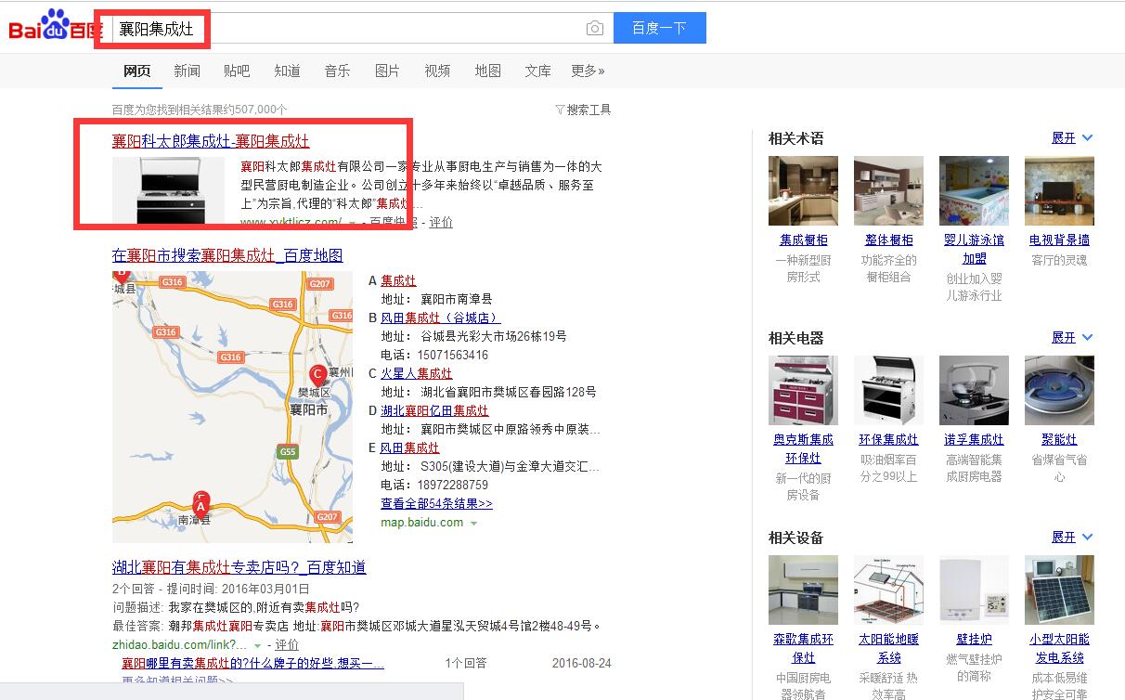Switch to the 文库 tab

pos(537,71)
